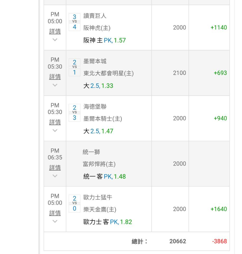Open 詳情 link for 墨爾本城 match
Viewport: 242px width, 254px height.
[55, 77]
